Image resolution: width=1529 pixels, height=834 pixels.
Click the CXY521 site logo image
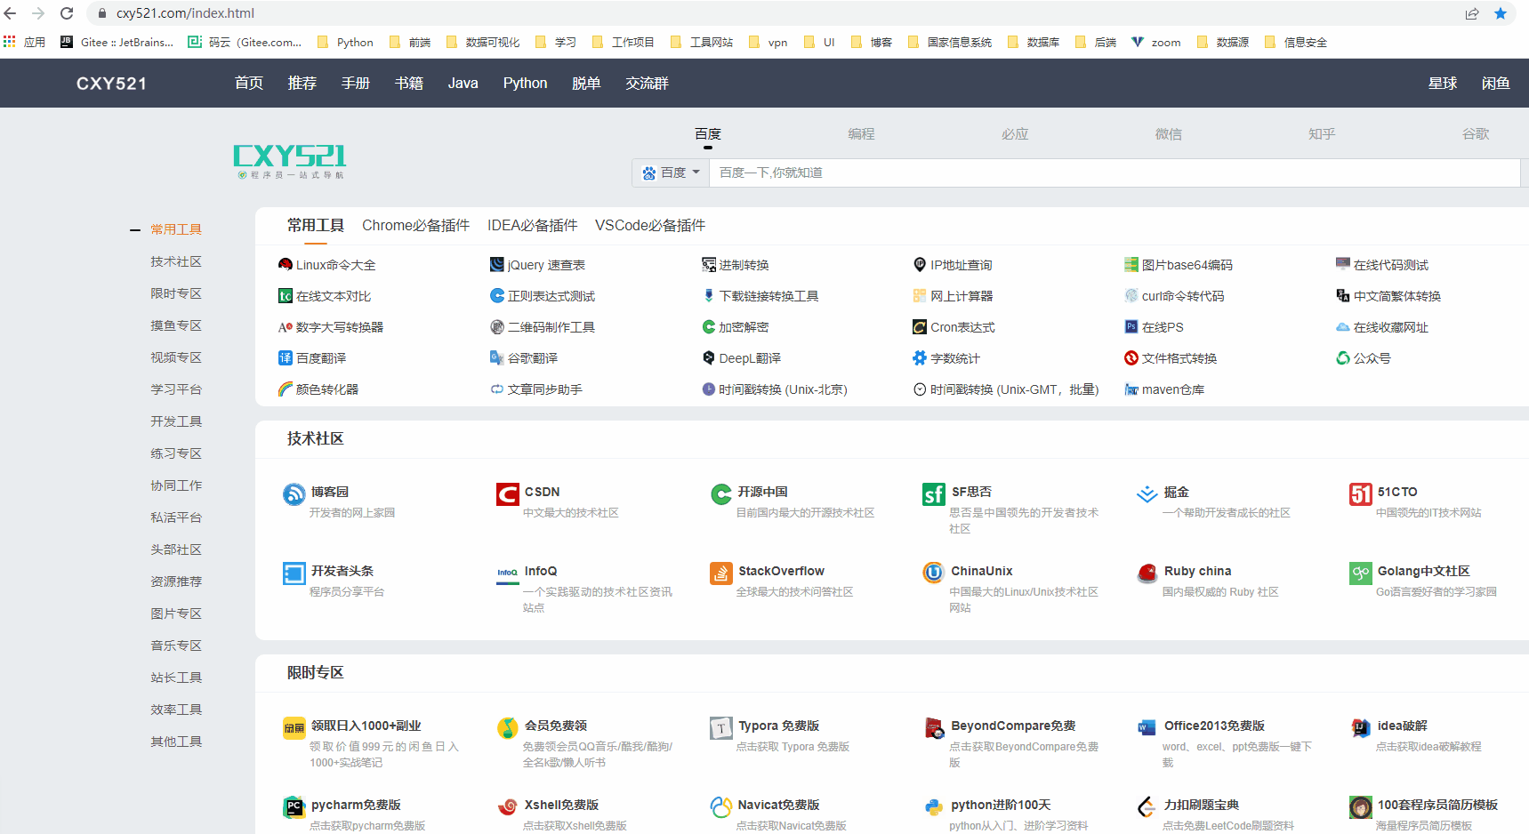click(290, 161)
